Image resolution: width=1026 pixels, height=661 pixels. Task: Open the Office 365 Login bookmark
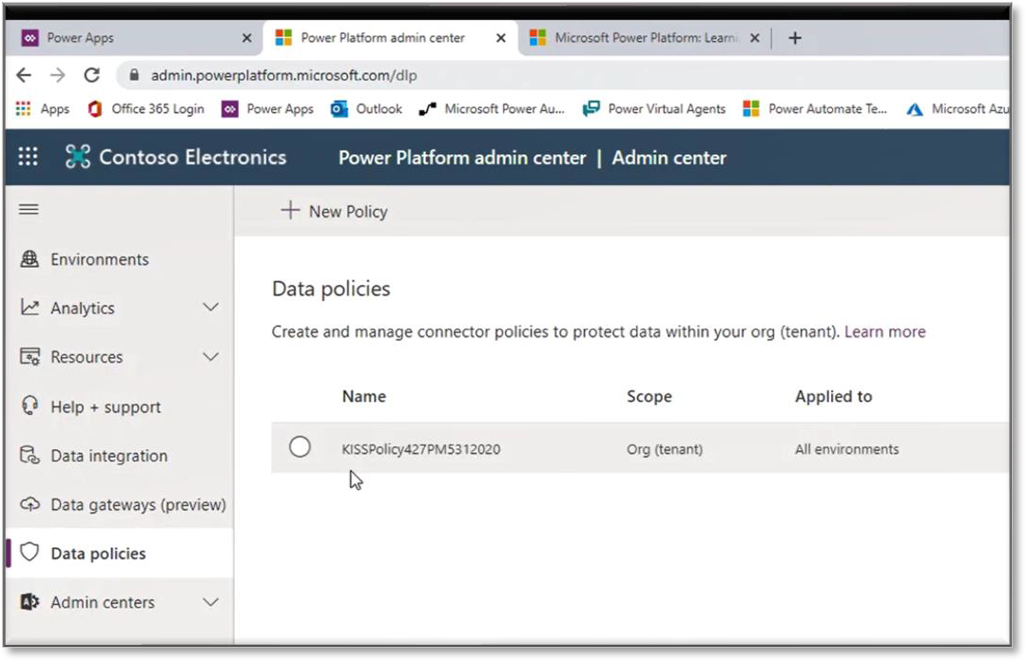[x=145, y=108]
